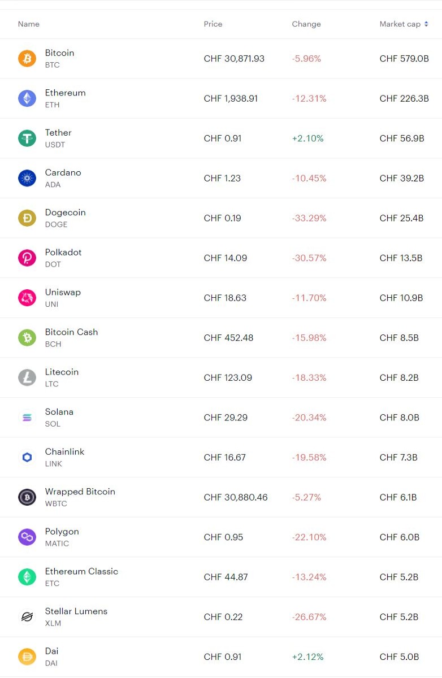This screenshot has width=442, height=678.
Task: Click the Chainlink hexagon icon
Action: 27,458
